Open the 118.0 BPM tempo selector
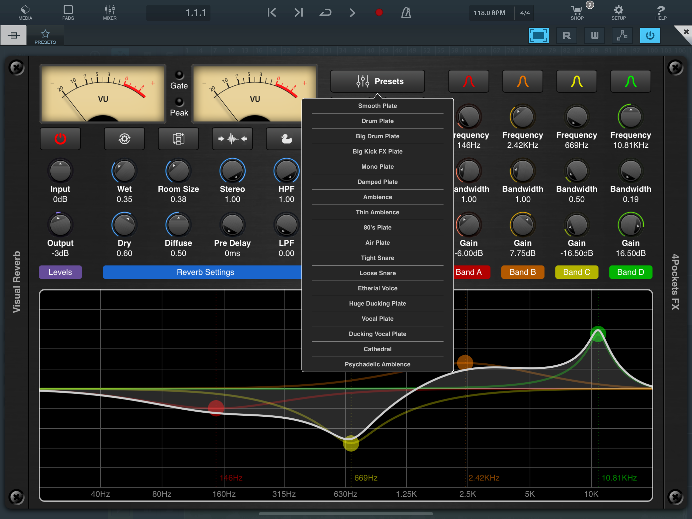The image size is (692, 519). pos(489,13)
